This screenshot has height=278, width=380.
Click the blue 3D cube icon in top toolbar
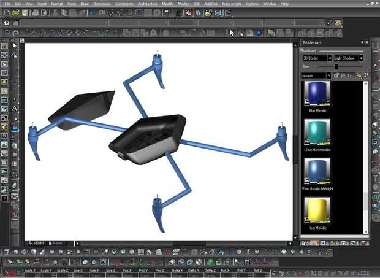218,13
